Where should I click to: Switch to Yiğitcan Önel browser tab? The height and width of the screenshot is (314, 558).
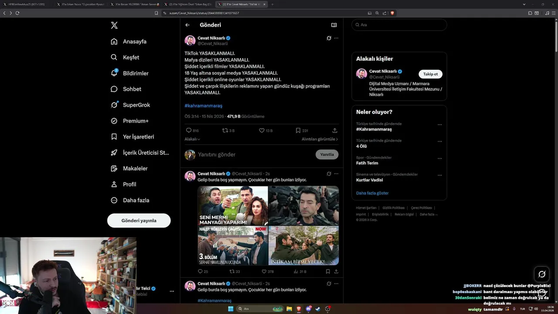click(x=188, y=4)
